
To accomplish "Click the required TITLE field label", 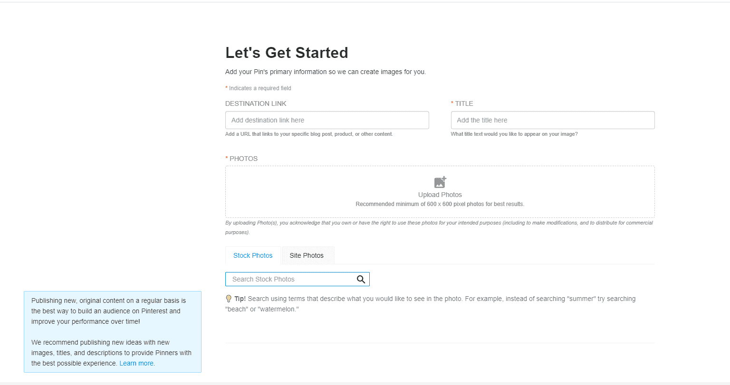I will tap(464, 103).
